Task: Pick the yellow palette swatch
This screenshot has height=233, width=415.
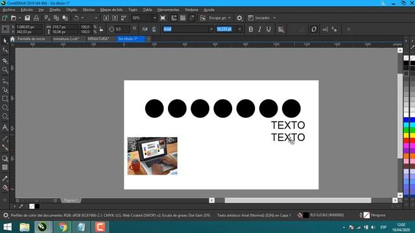Action: point(407,135)
